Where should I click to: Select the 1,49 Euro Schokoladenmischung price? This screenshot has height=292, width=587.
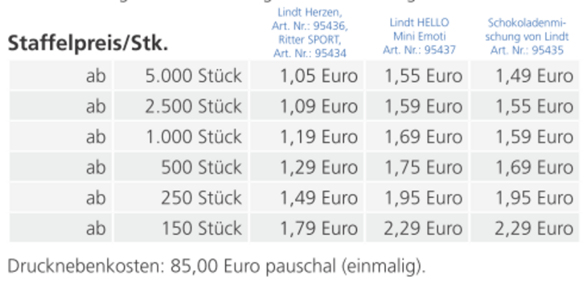525,76
